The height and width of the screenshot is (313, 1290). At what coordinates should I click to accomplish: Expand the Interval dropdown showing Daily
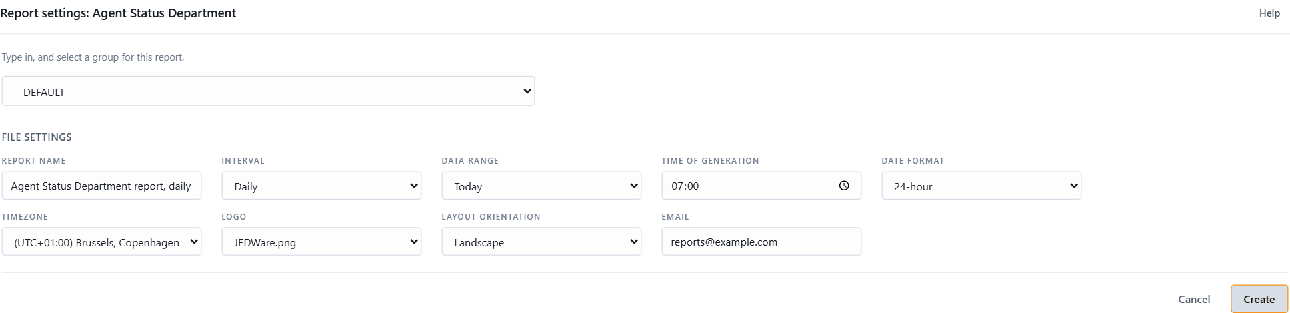(321, 186)
